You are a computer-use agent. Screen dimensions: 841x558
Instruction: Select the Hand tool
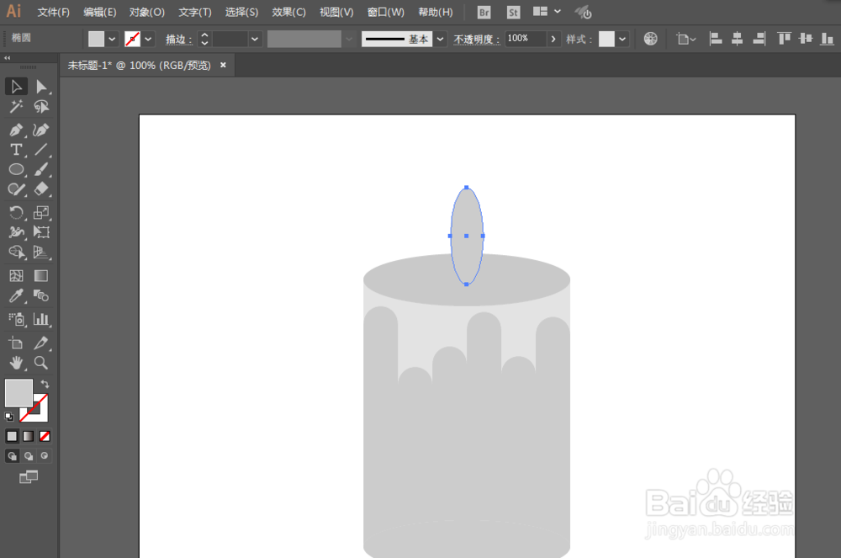point(16,363)
